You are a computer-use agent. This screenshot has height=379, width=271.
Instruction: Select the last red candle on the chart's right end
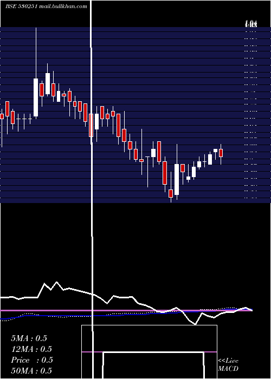pyautogui.click(x=221, y=153)
